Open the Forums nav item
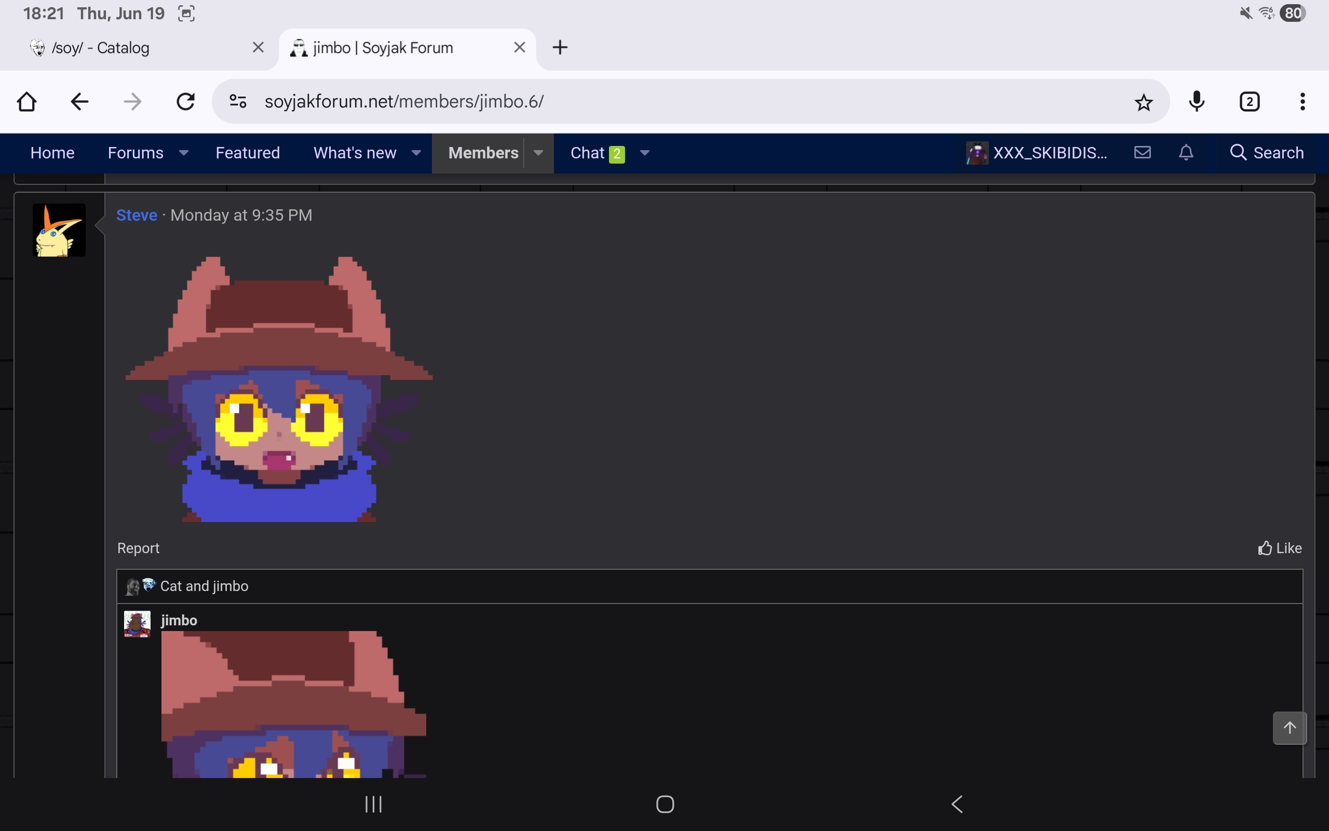The image size is (1329, 831). coord(135,153)
